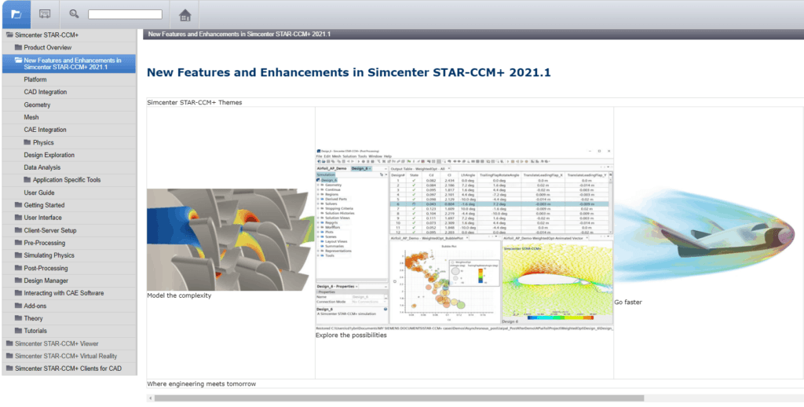Open the Contents tab folder icon
The image size is (804, 407).
tap(17, 14)
